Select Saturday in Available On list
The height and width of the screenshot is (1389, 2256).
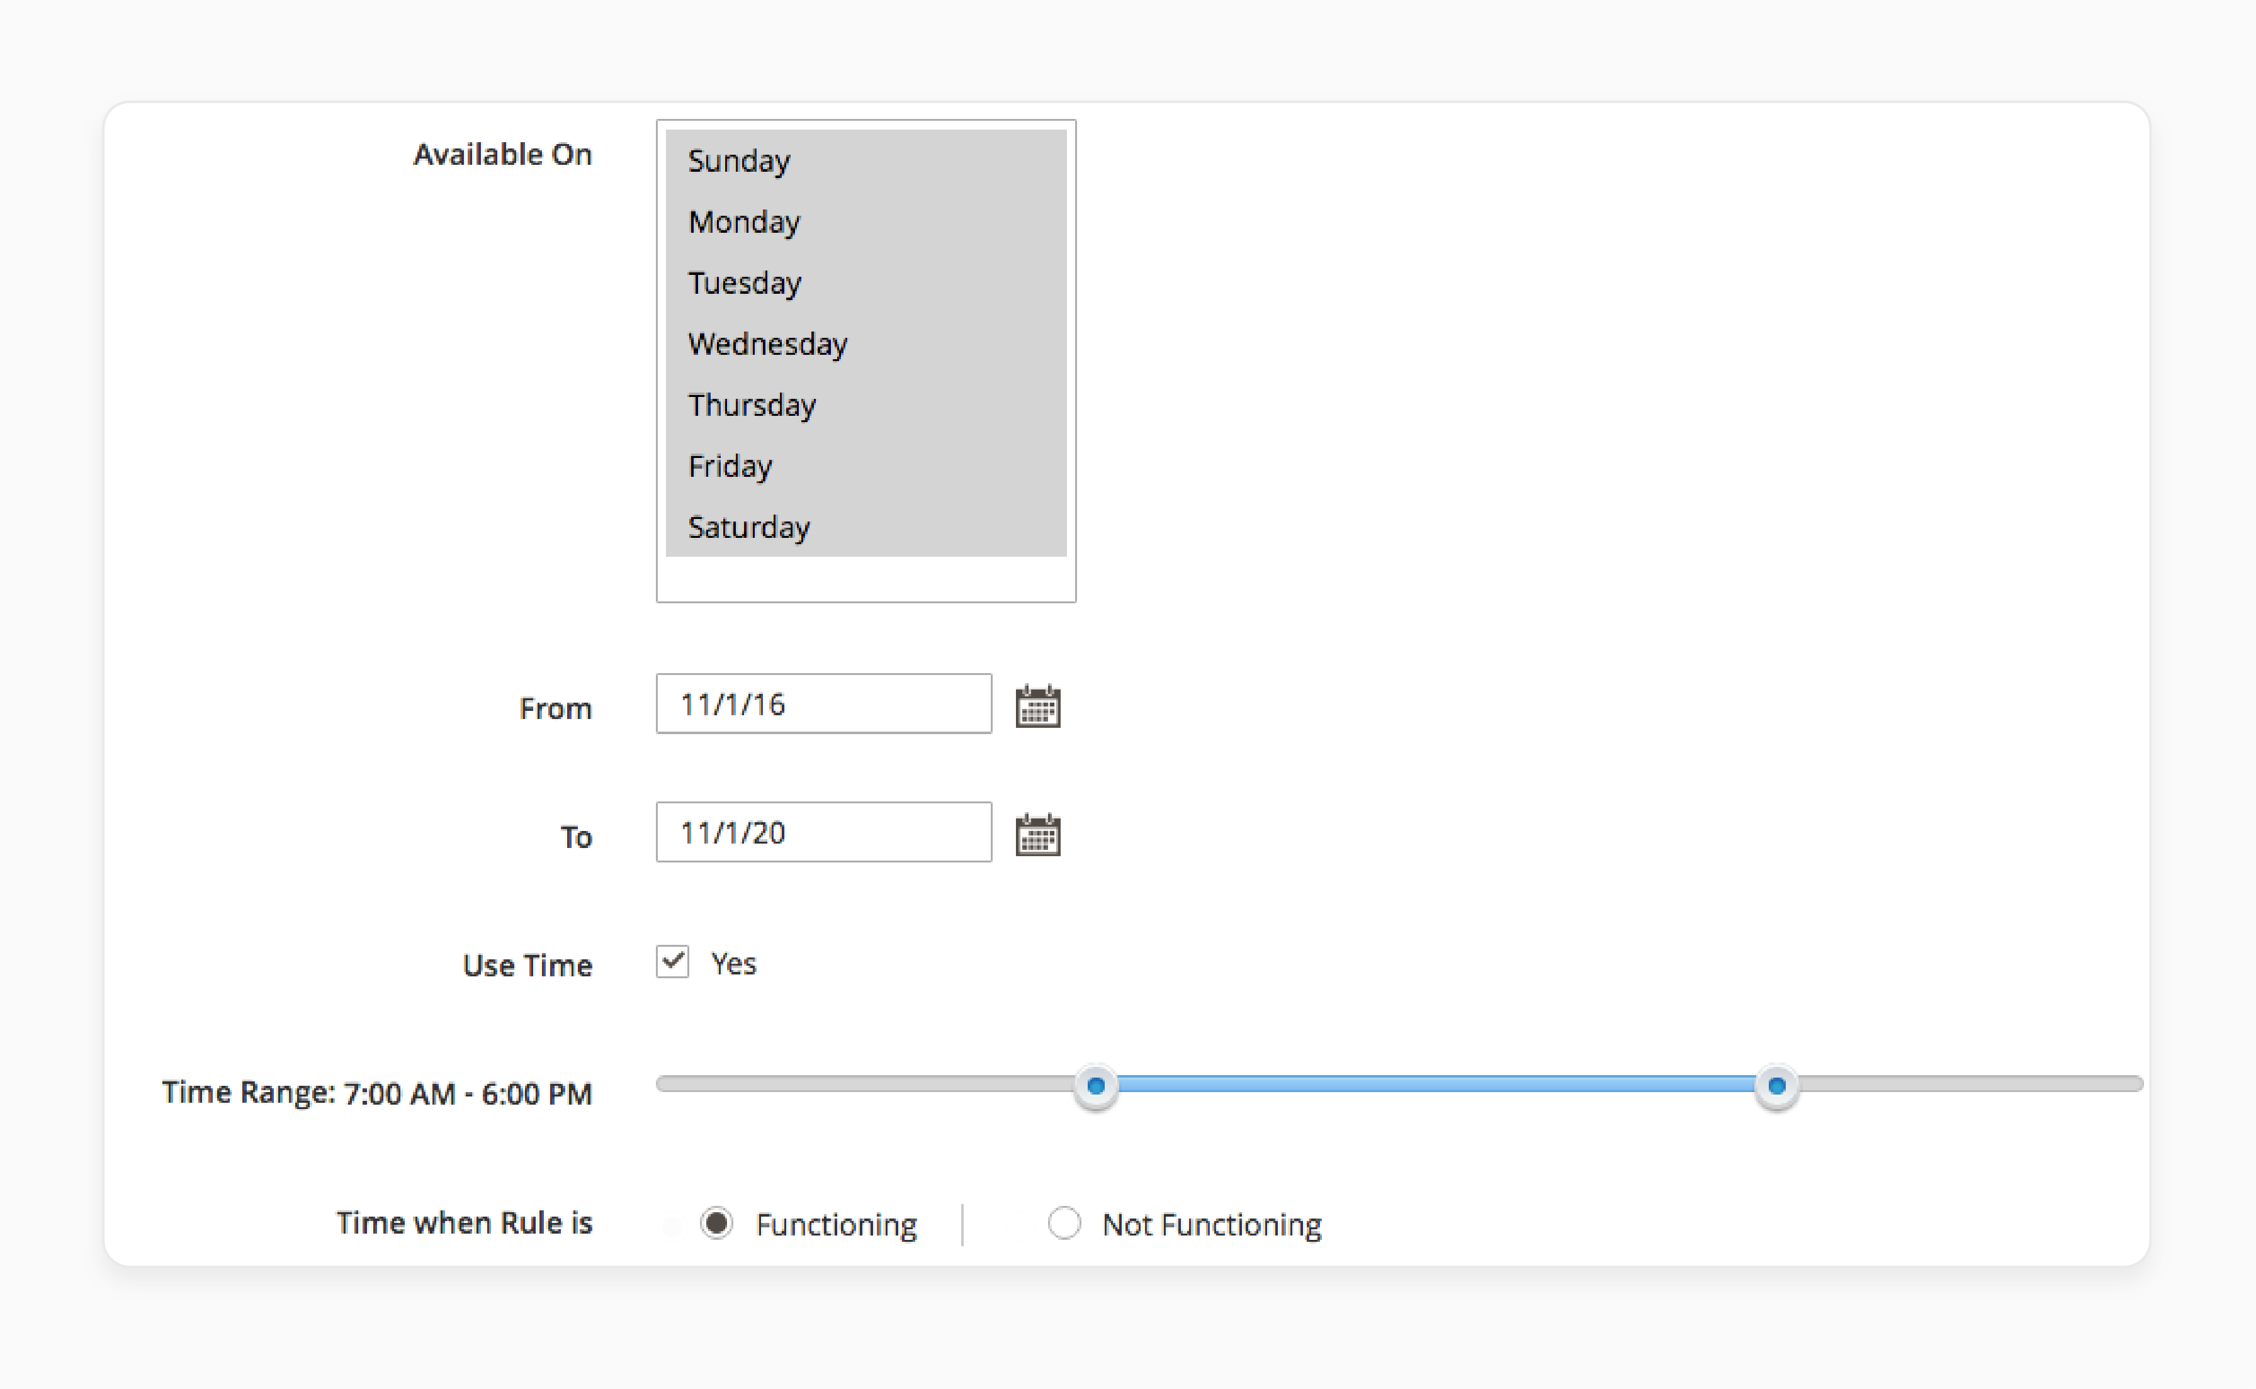pos(866,527)
